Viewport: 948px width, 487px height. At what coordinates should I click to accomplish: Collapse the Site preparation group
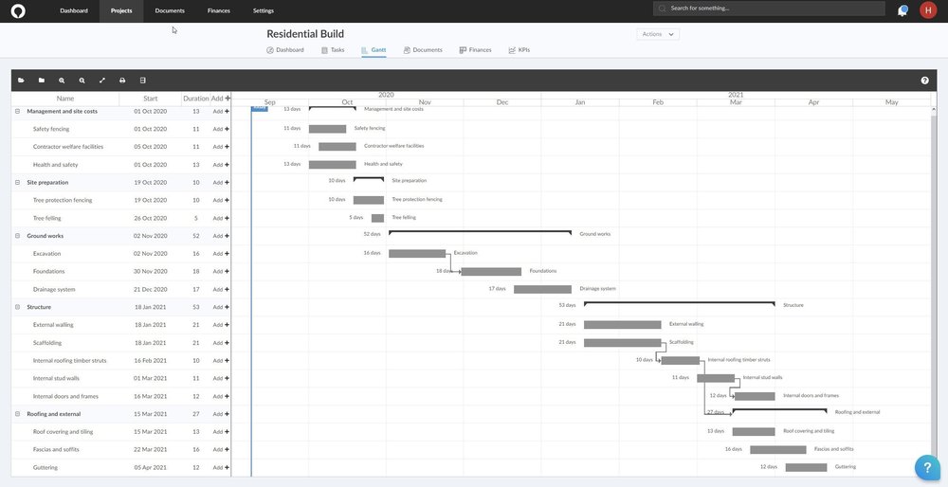tap(17, 183)
